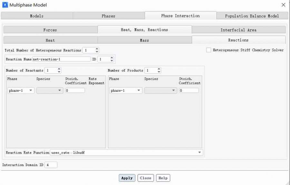Enable Heterogeneous Stiff Chemistry Solver checkbox
This screenshot has width=290, height=185.
(x=208, y=50)
